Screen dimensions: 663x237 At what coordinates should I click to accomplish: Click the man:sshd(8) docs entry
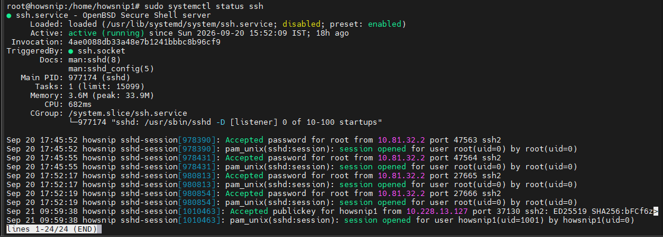(x=95, y=60)
